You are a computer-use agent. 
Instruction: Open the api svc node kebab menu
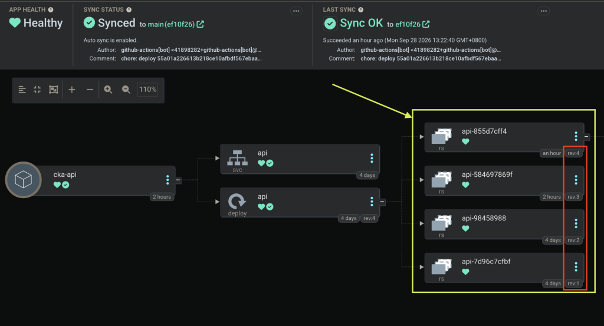pos(372,158)
